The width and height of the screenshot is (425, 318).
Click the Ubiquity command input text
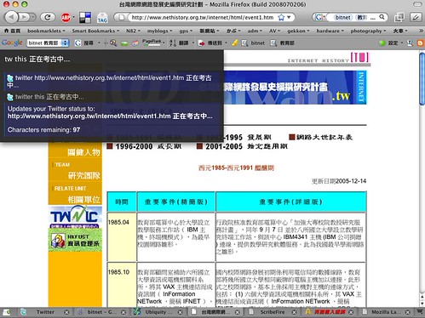pyautogui.click(x=37, y=59)
